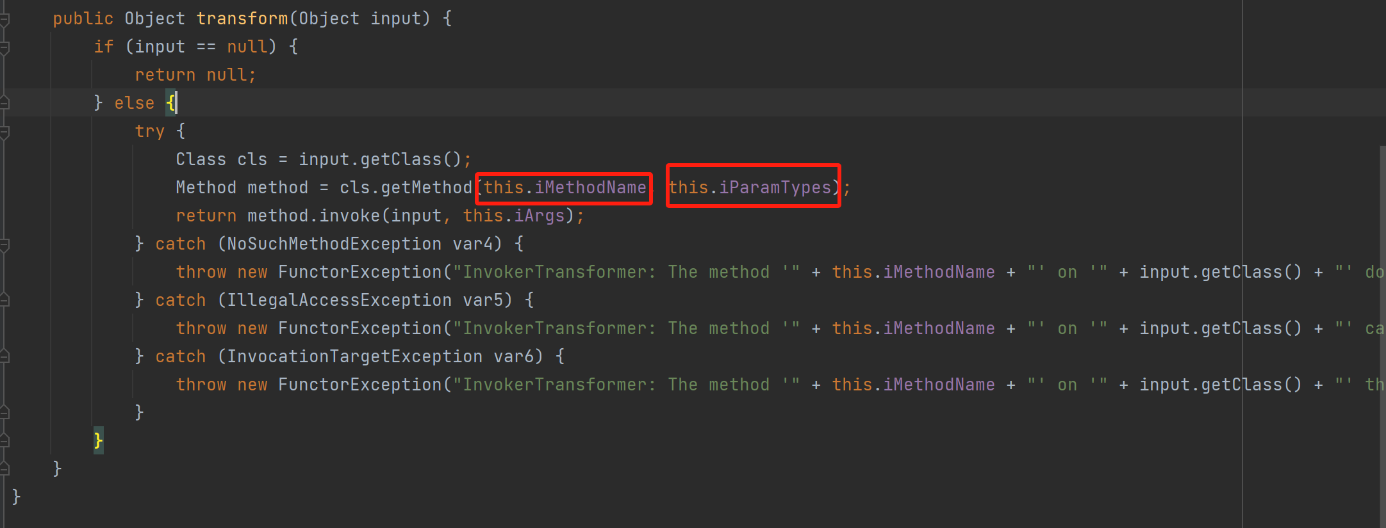Fold the if (input == null) block

(x=4, y=48)
